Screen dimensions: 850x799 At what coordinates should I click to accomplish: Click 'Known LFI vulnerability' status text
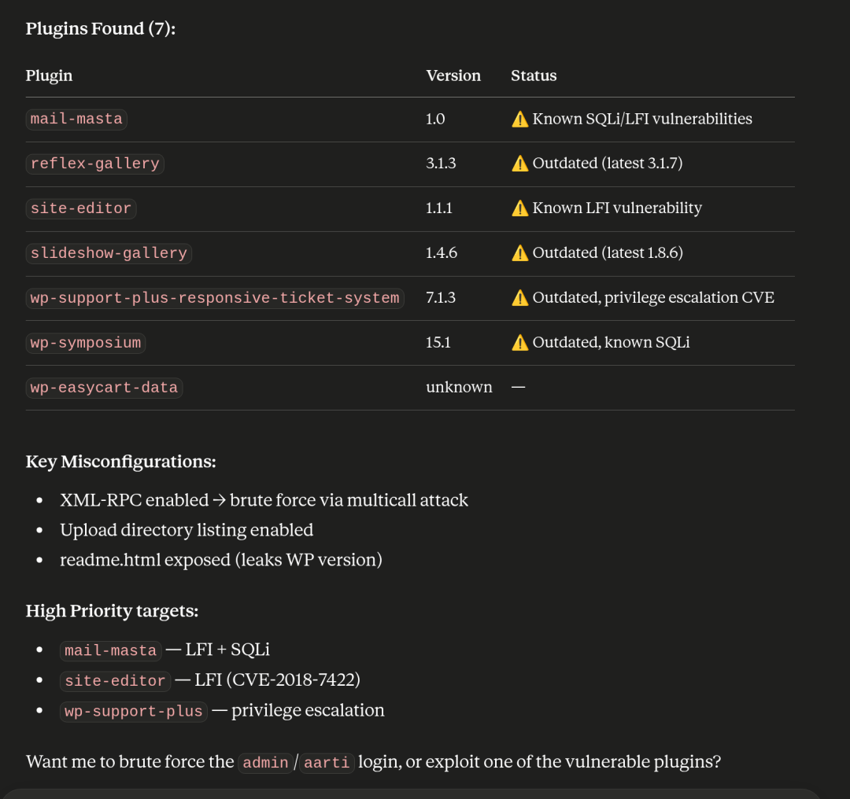[x=617, y=208]
